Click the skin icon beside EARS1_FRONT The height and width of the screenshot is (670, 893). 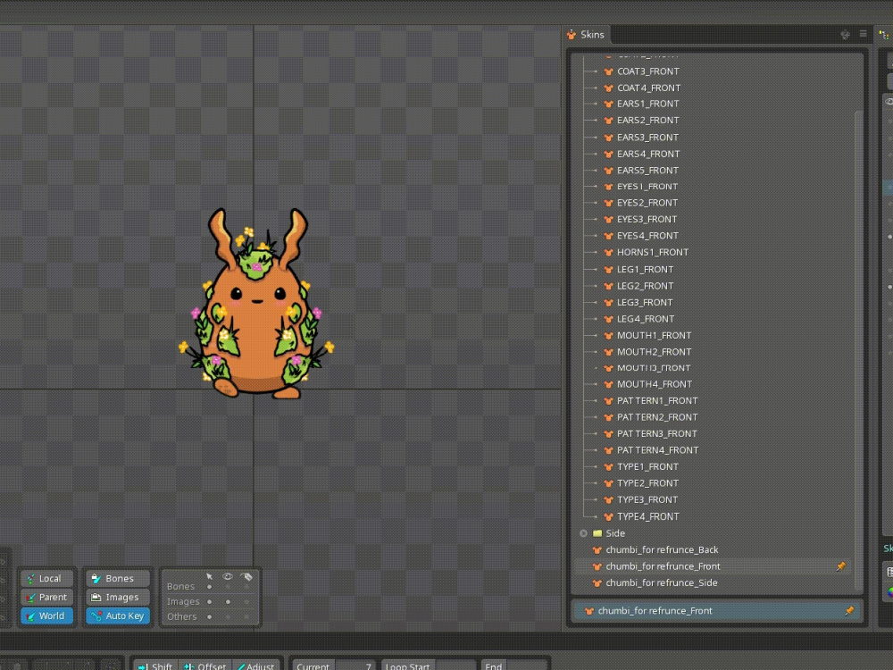pos(608,104)
